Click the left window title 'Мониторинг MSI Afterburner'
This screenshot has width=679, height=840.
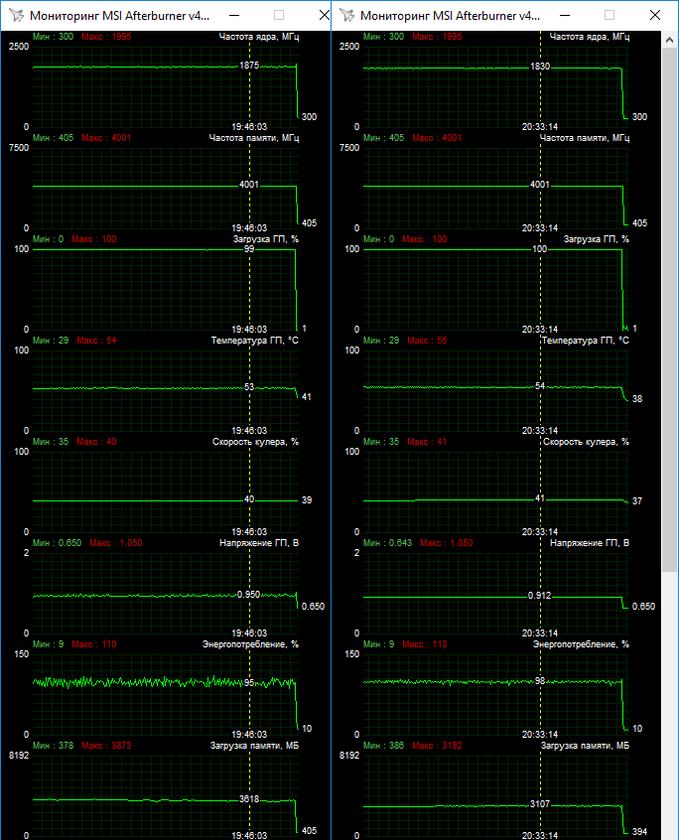pos(119,16)
